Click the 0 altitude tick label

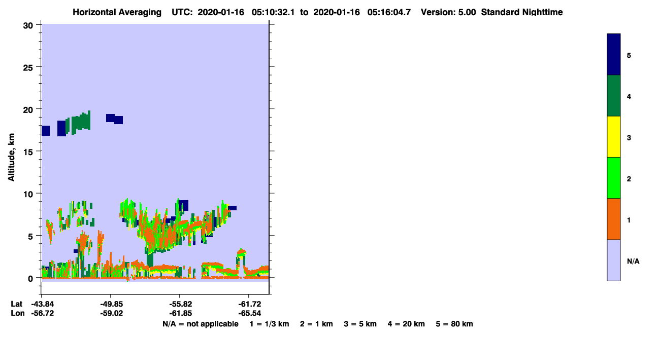(31, 278)
